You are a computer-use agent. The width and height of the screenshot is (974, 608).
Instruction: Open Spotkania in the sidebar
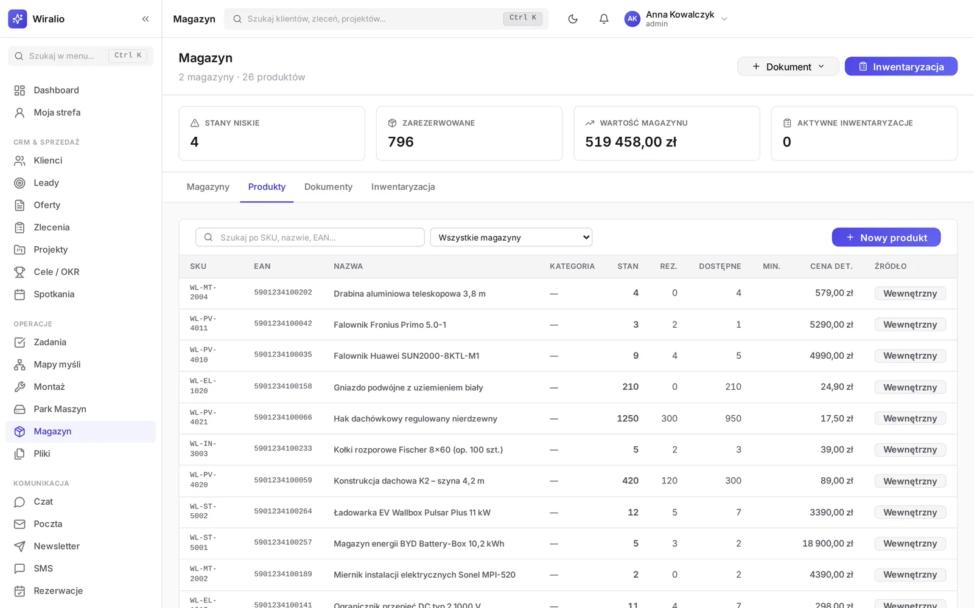click(x=81, y=294)
